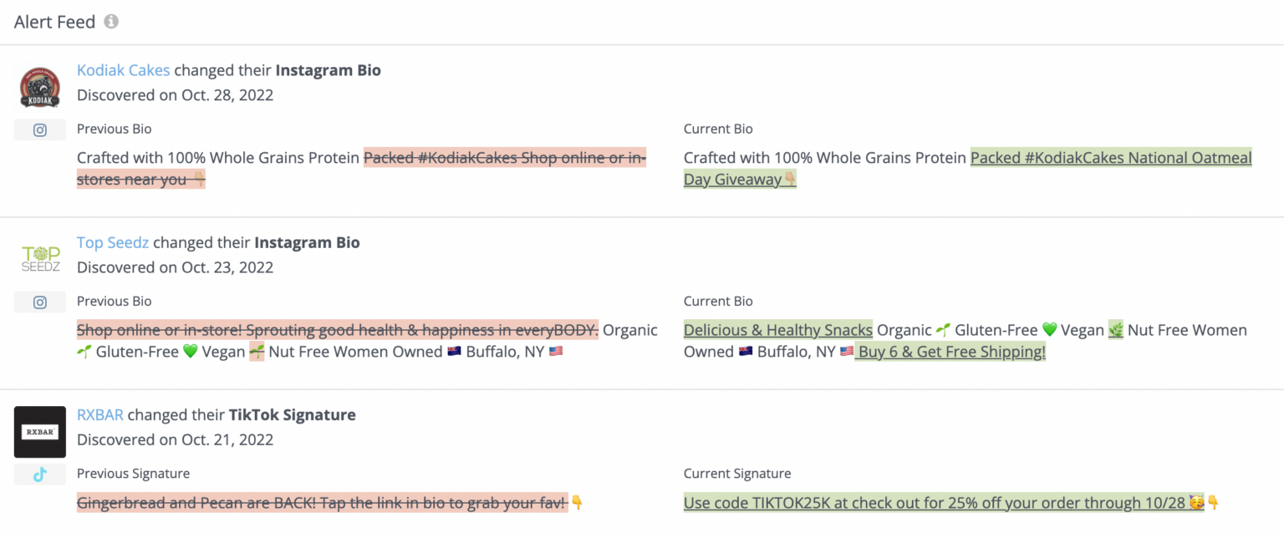
Task: Select the Discovered on Oct. 28, 2022 date
Action: click(175, 94)
